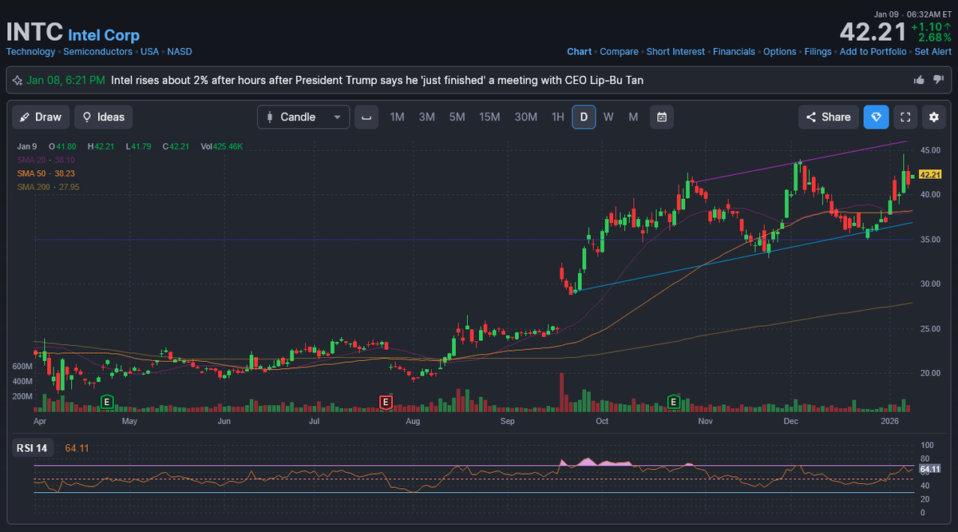Click the RSI 14 indicator label
Image resolution: width=958 pixels, height=532 pixels.
[32, 448]
